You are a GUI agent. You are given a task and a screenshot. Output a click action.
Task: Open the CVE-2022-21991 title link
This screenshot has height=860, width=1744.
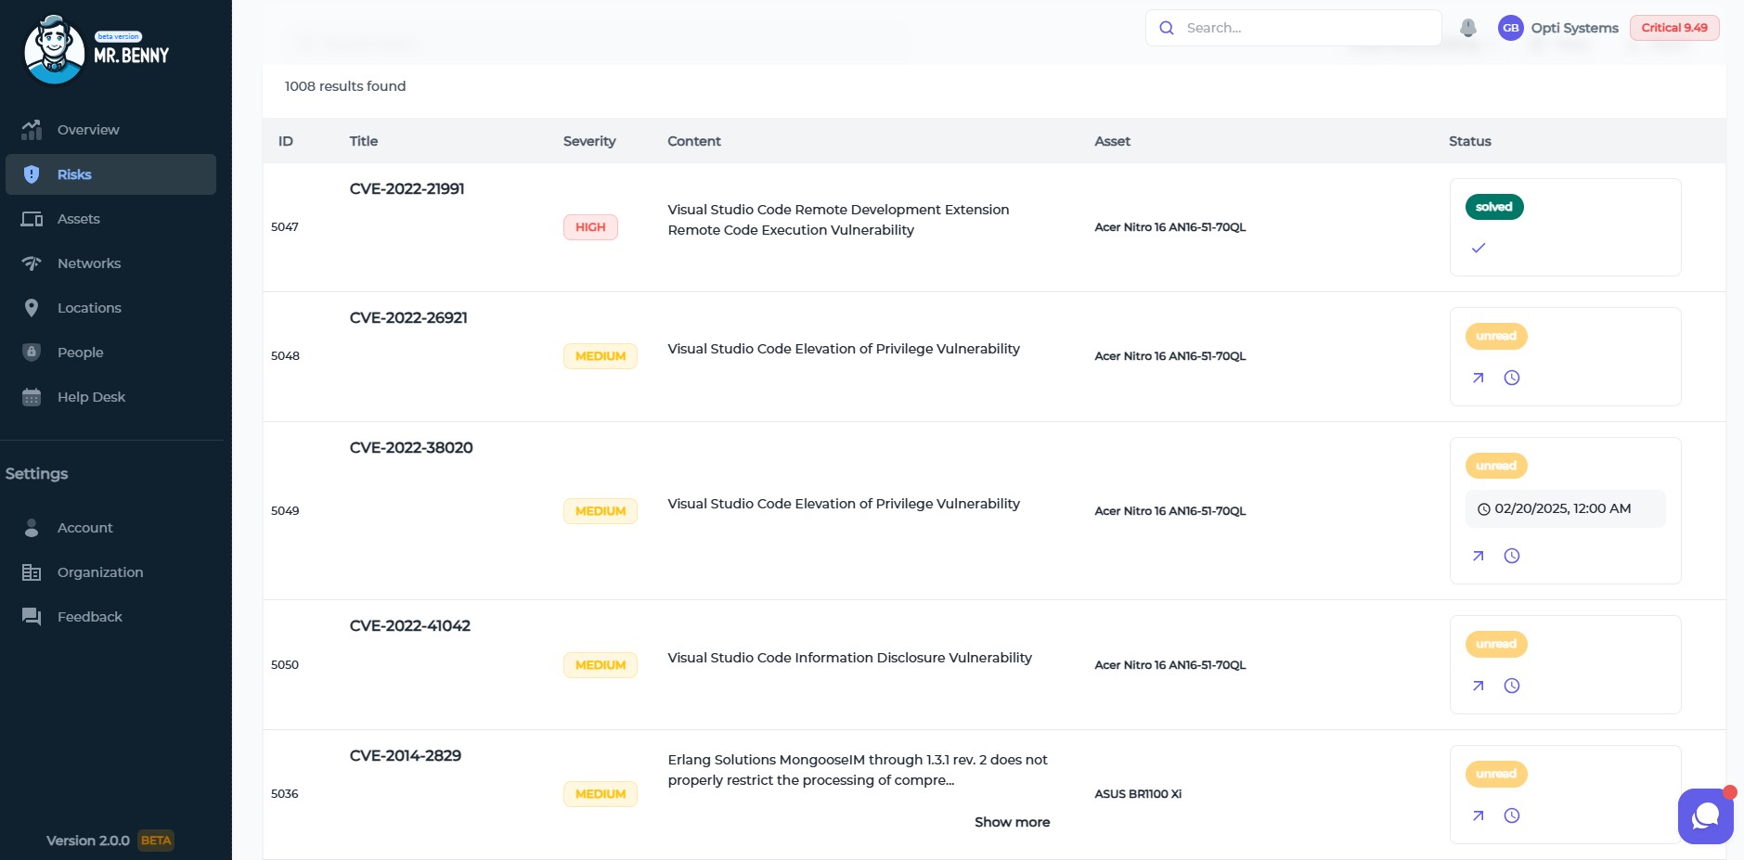coord(407,188)
